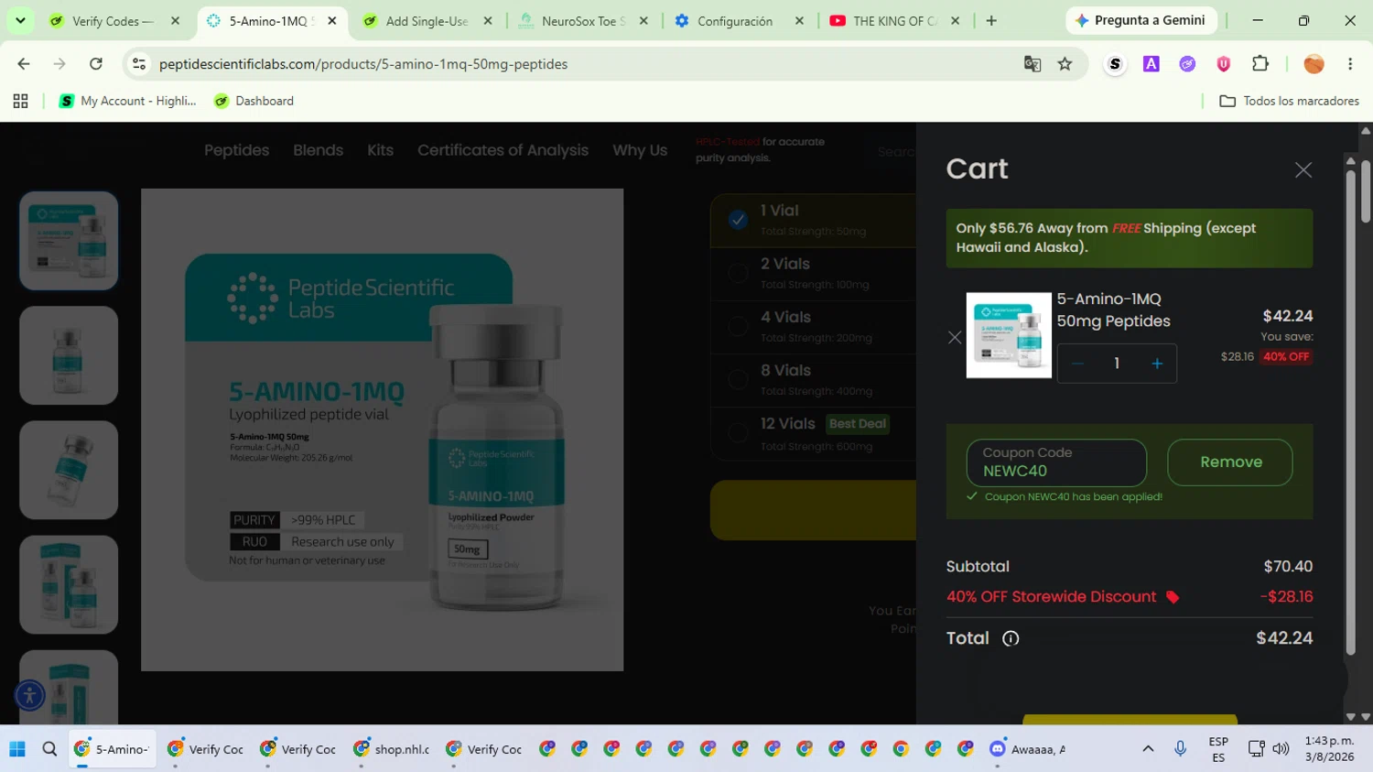Image resolution: width=1373 pixels, height=772 pixels.
Task: Open the Total info icon
Action: [x=1011, y=638]
